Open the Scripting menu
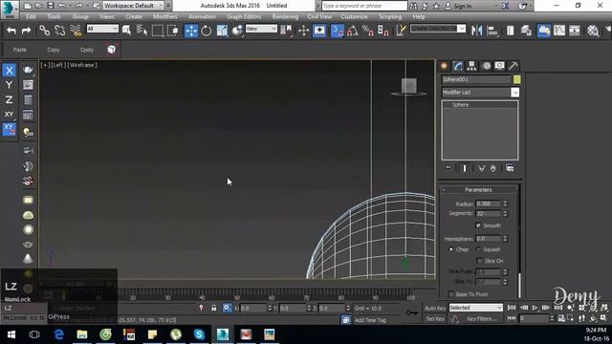 coord(390,17)
